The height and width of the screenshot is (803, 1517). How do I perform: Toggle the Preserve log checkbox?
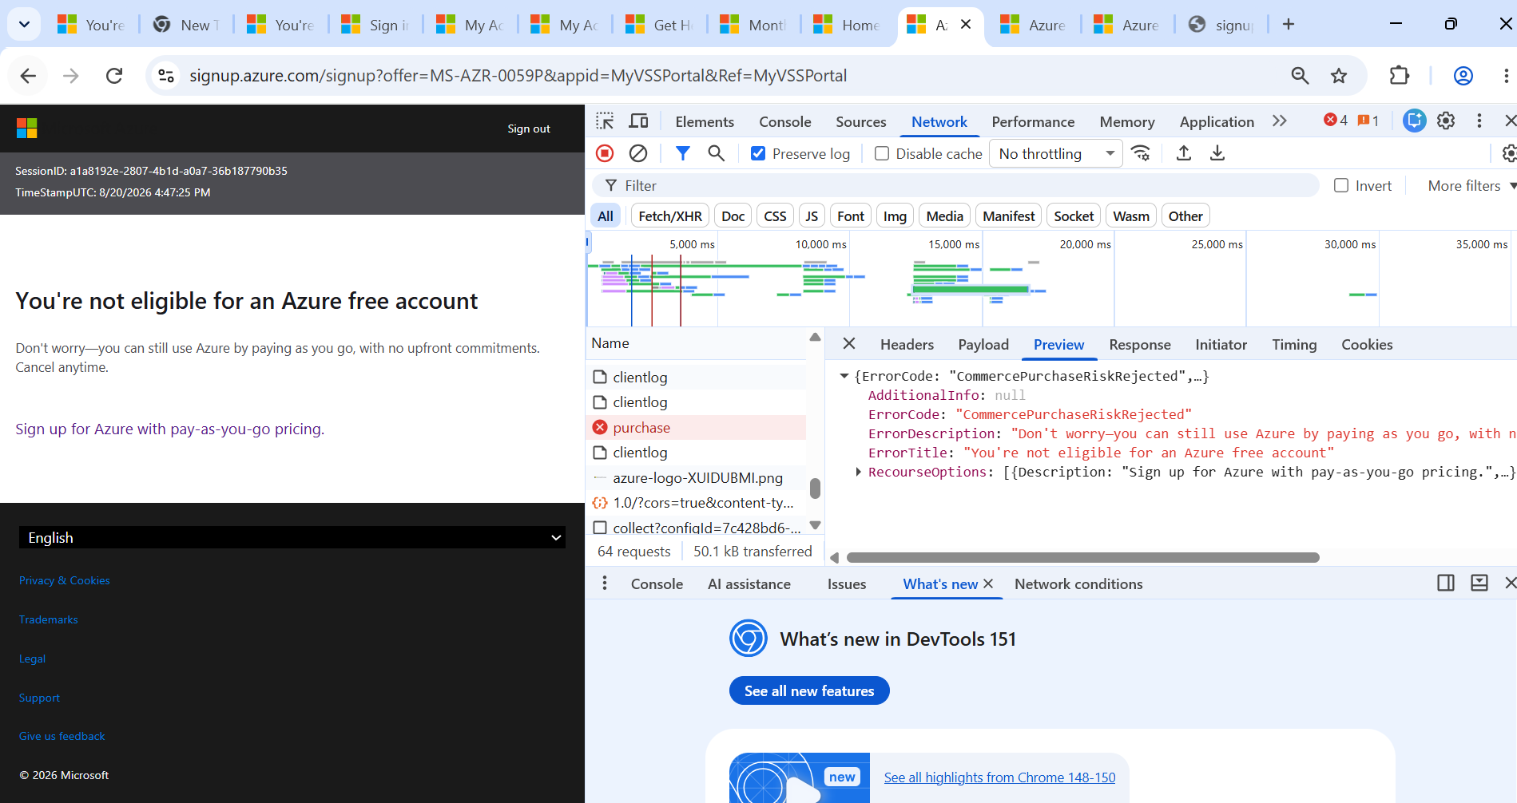coord(758,153)
